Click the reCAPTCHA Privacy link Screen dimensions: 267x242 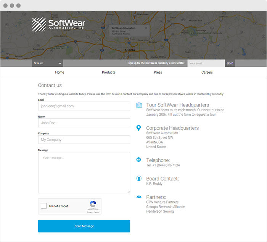tap(89, 212)
